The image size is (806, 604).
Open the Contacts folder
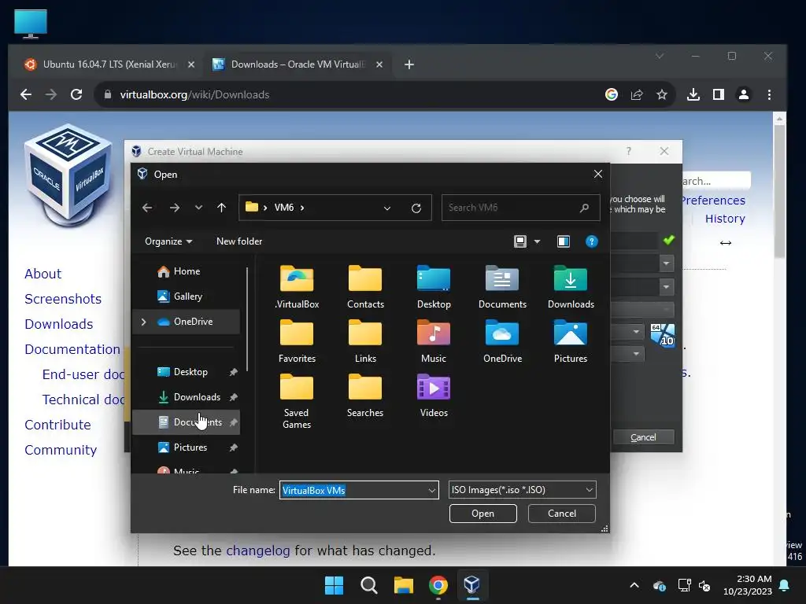click(365, 286)
